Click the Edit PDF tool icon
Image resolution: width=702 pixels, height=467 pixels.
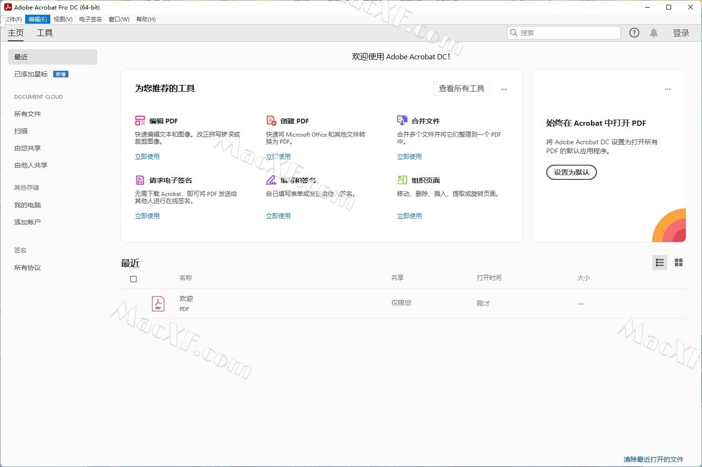point(140,121)
